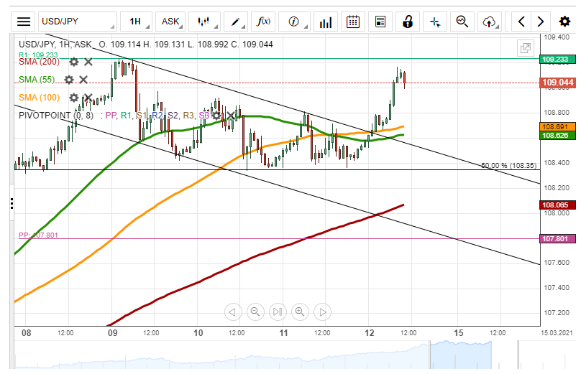Viewport: 581px width, 374px height.
Task: Open the USD/JPY instrument dropdown
Action: pyautogui.click(x=78, y=22)
